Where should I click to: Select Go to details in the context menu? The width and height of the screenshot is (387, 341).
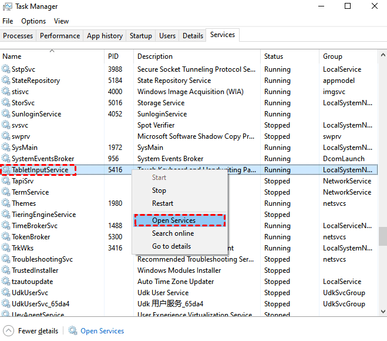pyautogui.click(x=171, y=246)
